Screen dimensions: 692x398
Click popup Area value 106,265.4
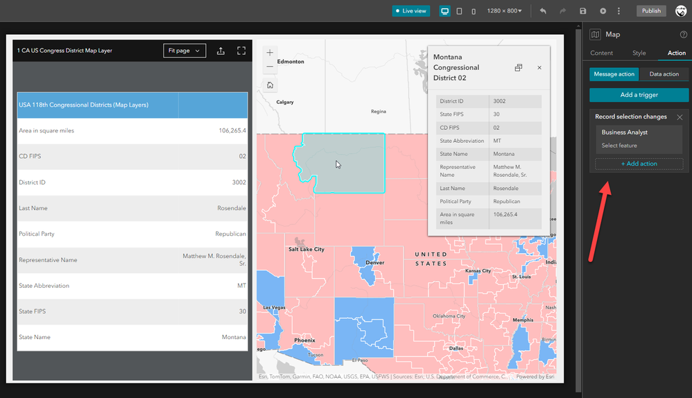[x=505, y=214]
